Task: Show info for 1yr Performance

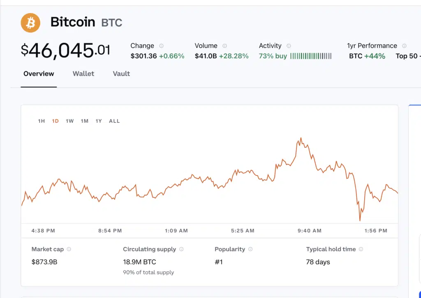Action: (404, 46)
